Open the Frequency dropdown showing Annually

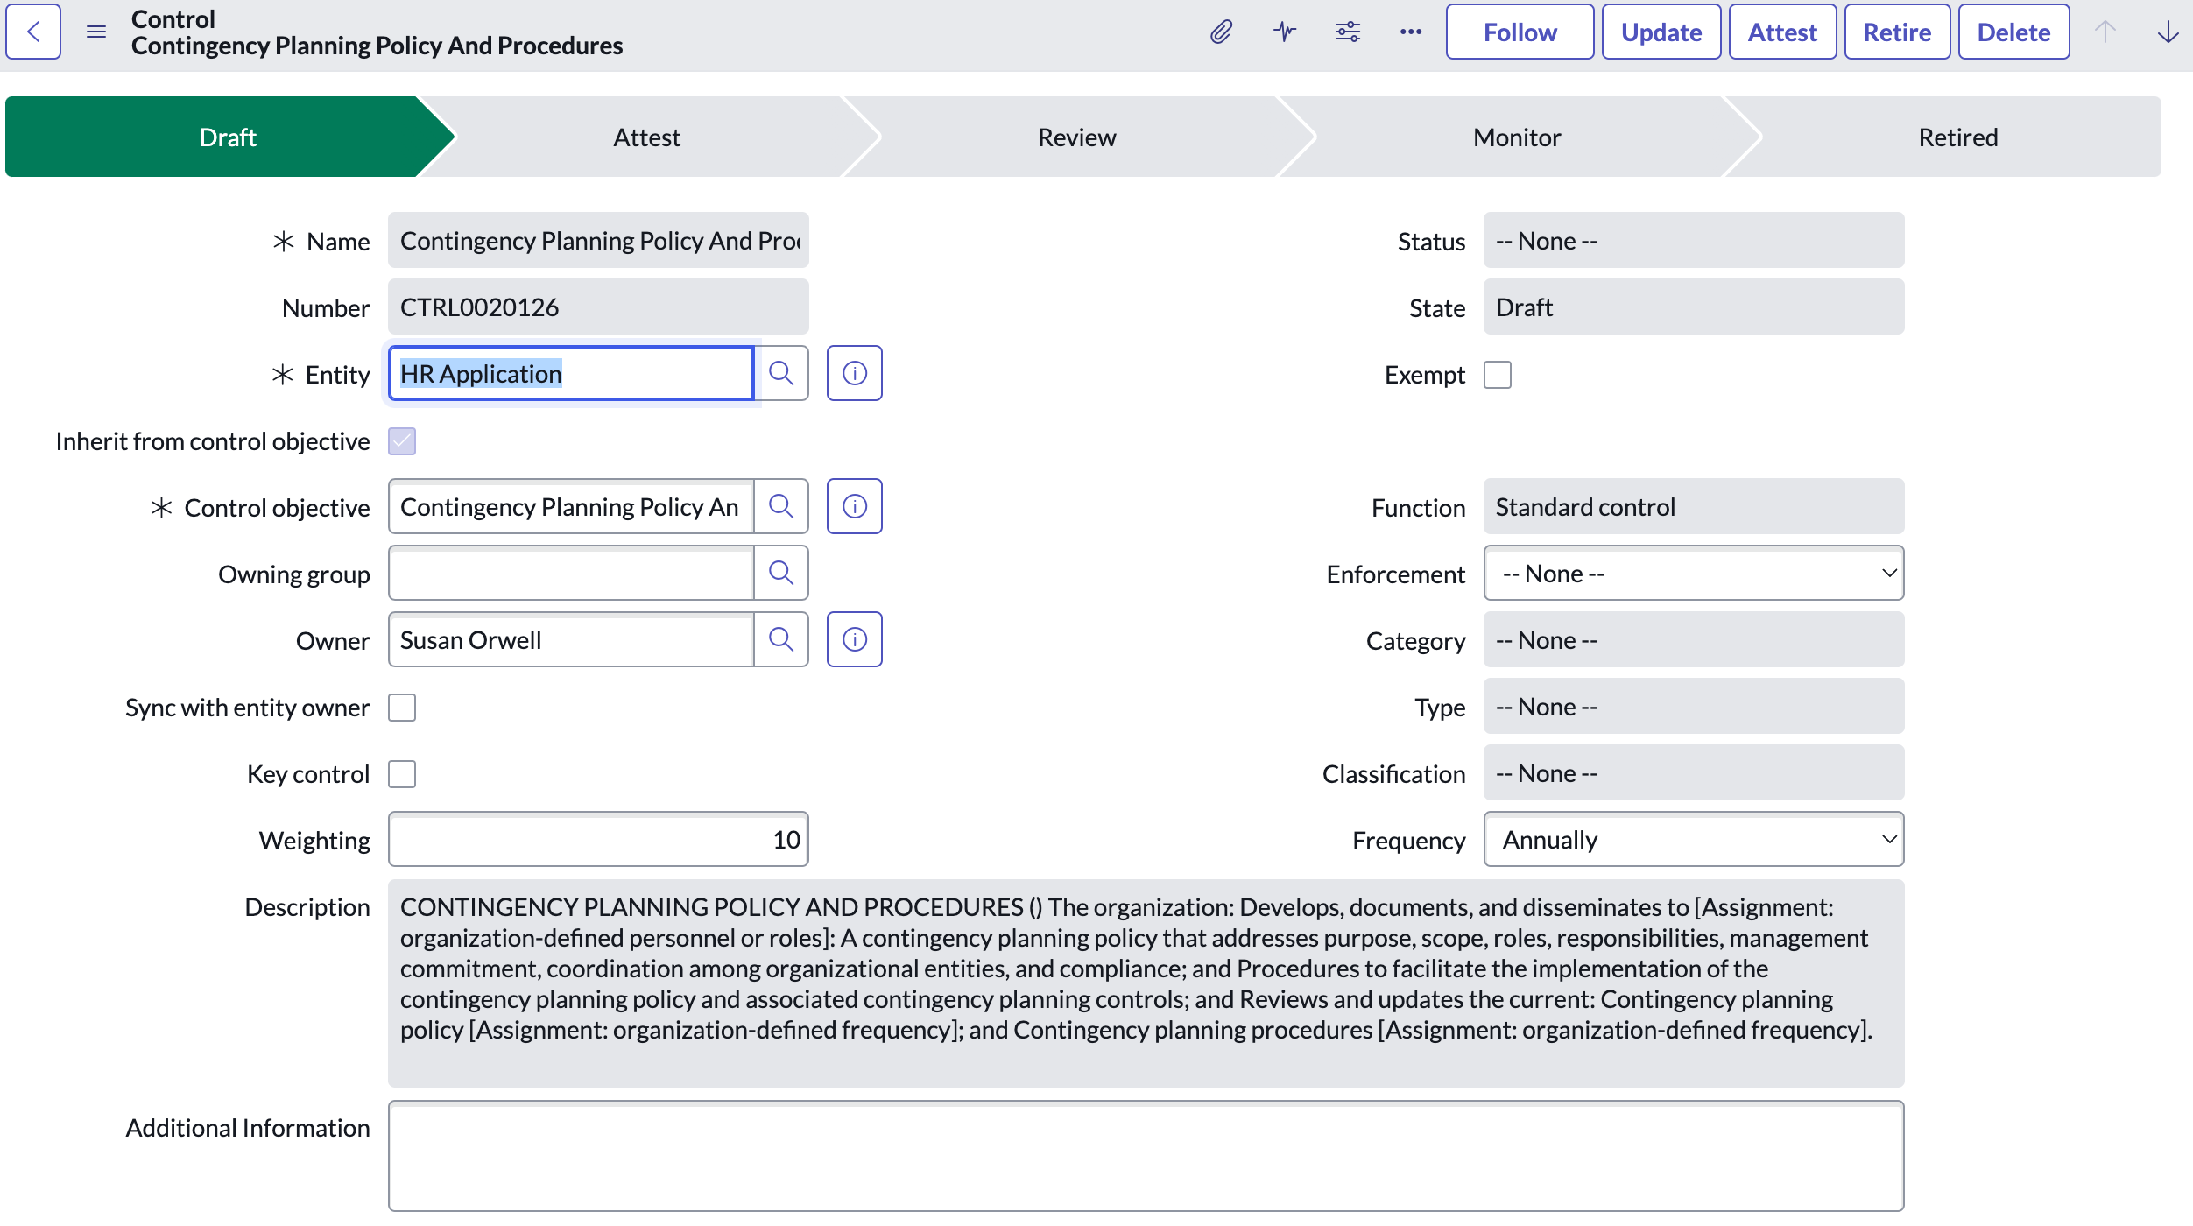(x=1694, y=840)
